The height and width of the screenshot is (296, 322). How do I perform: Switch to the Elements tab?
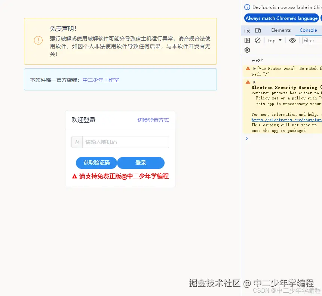[x=281, y=30]
